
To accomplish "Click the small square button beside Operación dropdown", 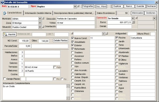I will pos(136,18).
